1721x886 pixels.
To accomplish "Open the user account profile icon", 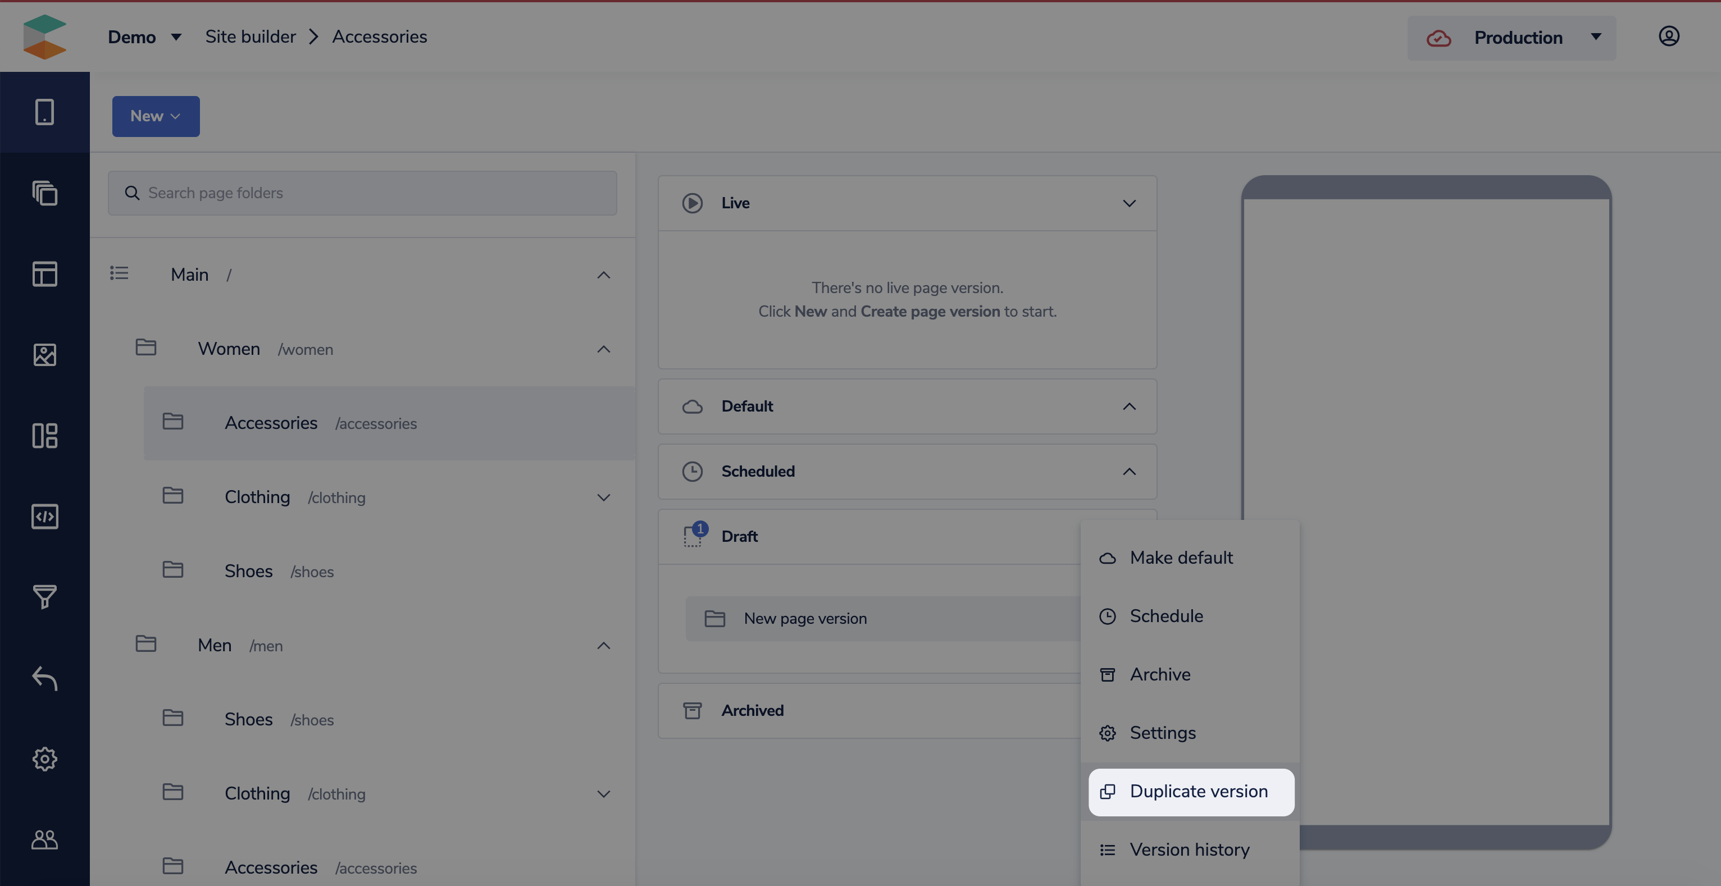I will click(1668, 36).
